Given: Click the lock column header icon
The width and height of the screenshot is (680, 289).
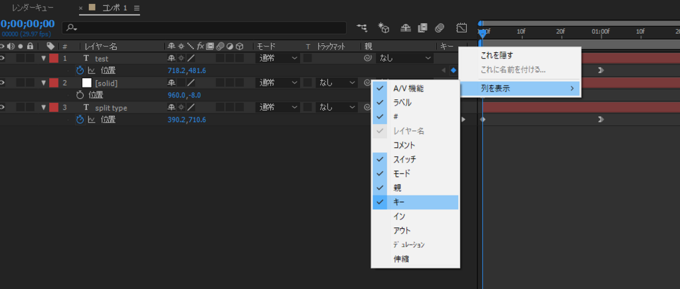Looking at the screenshot, I should pyautogui.click(x=30, y=46).
